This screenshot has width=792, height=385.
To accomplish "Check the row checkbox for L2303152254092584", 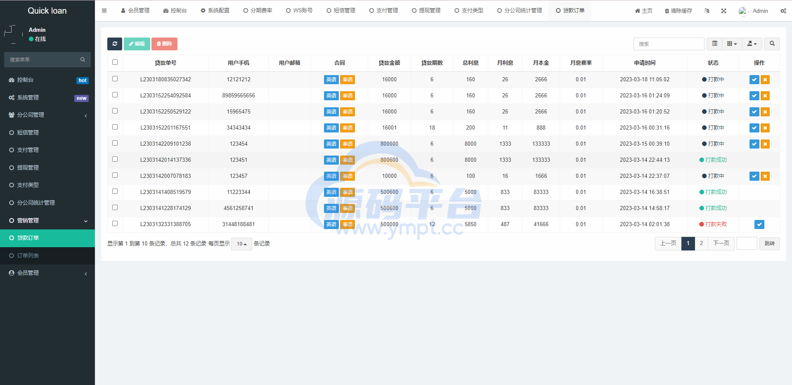I will pos(115,95).
